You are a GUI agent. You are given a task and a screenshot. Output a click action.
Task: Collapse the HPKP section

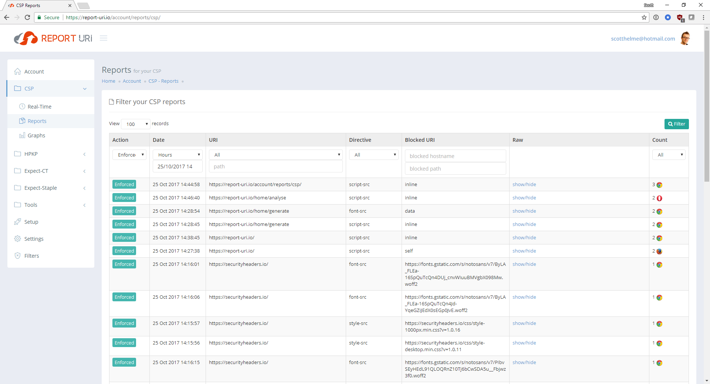(85, 154)
